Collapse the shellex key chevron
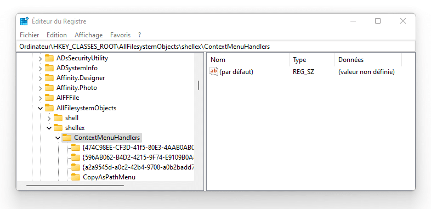The width and height of the screenshot is (431, 209). [49, 128]
